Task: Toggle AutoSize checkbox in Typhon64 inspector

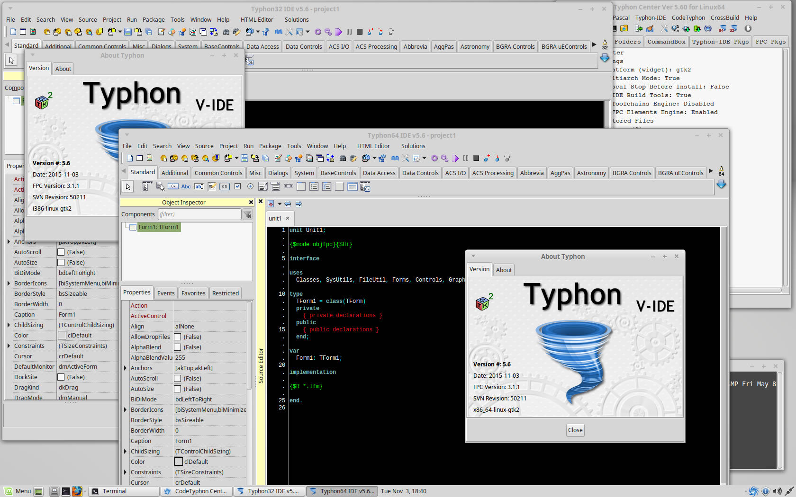Action: click(178, 389)
